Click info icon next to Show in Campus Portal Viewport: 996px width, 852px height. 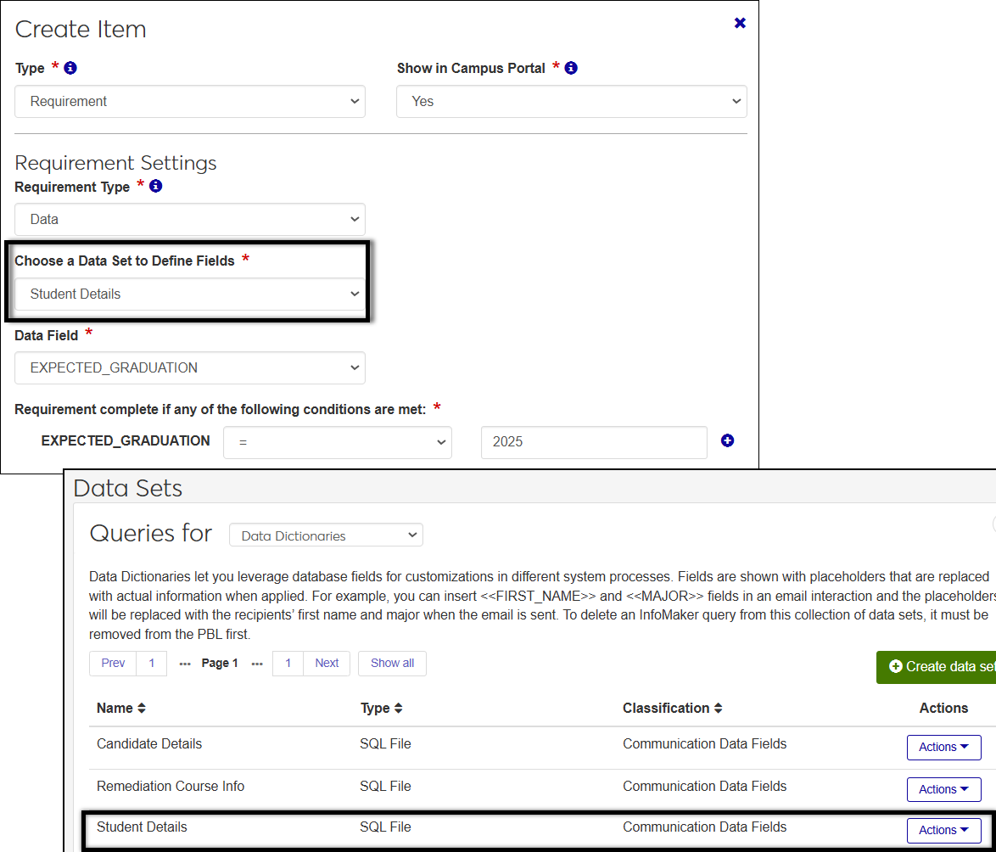[571, 68]
